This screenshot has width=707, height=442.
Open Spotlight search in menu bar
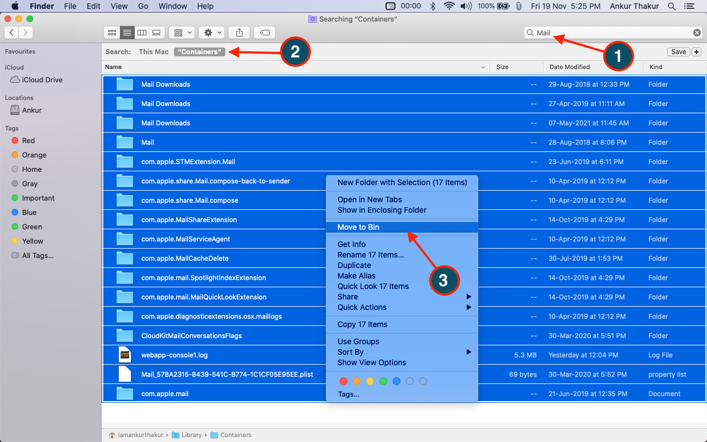click(672, 6)
